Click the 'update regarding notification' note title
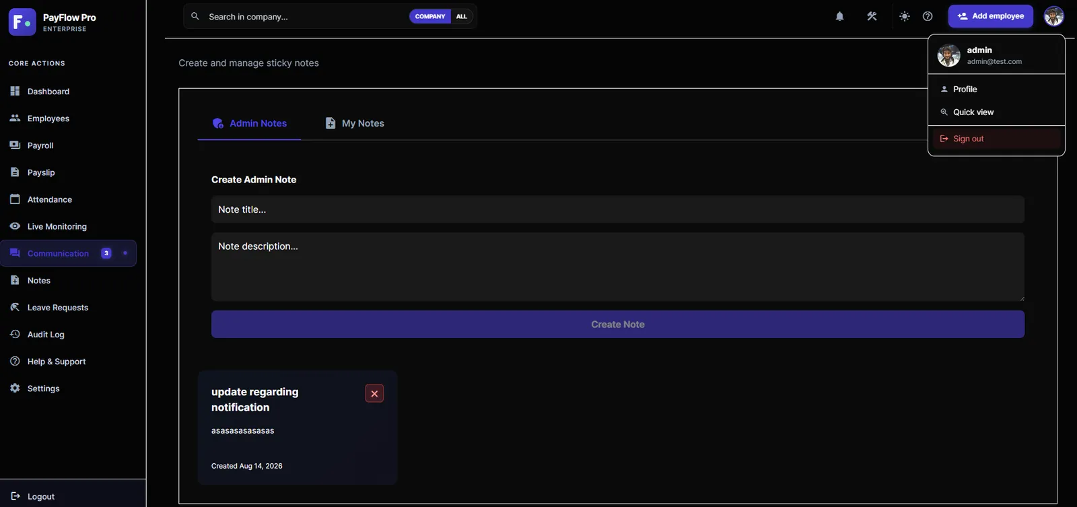1077x507 pixels. coord(255,399)
